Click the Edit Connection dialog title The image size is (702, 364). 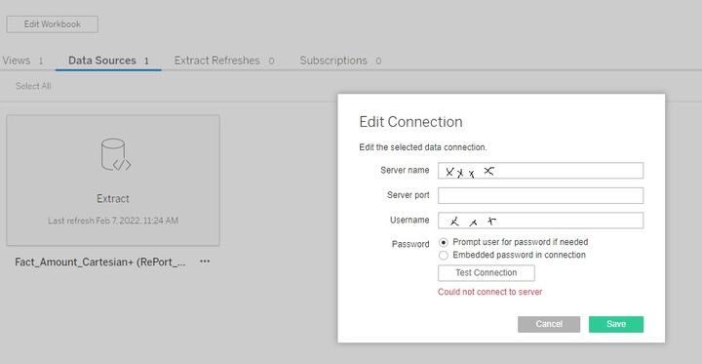click(x=410, y=122)
